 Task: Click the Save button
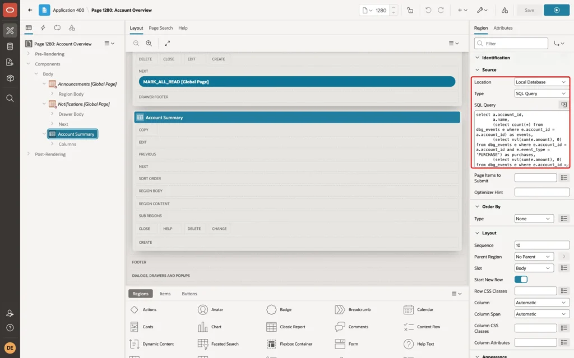coord(529,10)
